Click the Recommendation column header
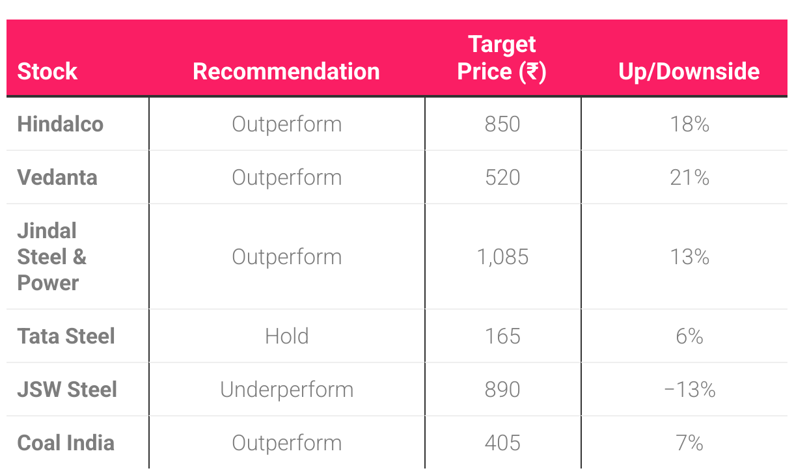 [x=286, y=71]
